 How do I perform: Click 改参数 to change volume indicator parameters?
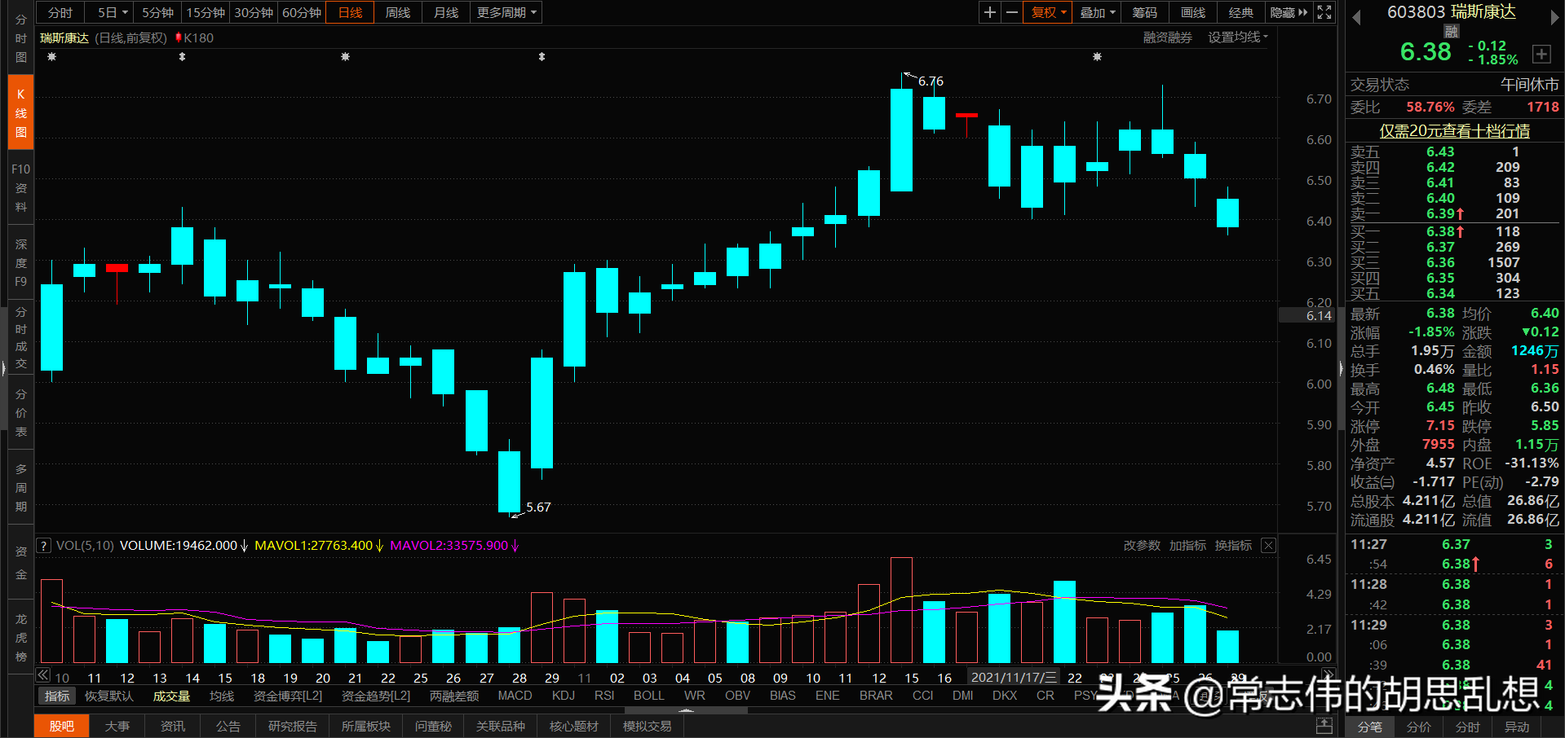click(x=1141, y=545)
